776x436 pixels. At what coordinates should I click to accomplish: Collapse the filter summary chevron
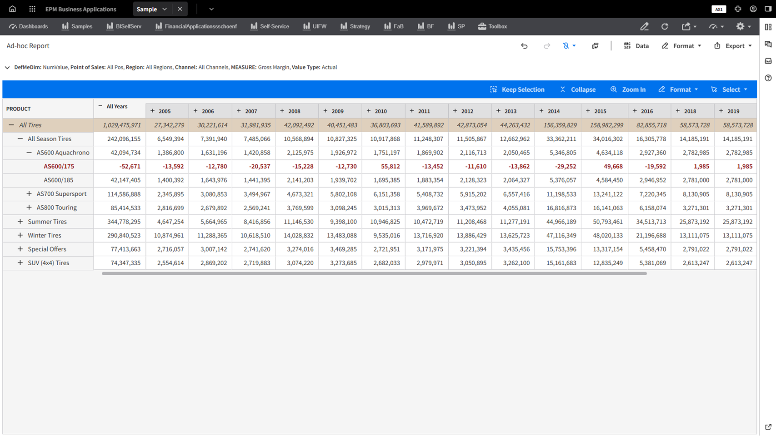[x=7, y=68]
